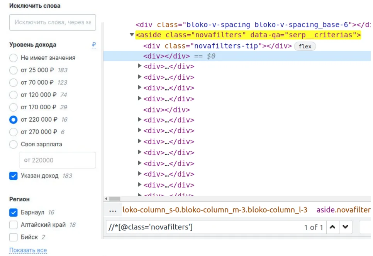Collapse the aside novafilters element triangle

(x=132, y=35)
